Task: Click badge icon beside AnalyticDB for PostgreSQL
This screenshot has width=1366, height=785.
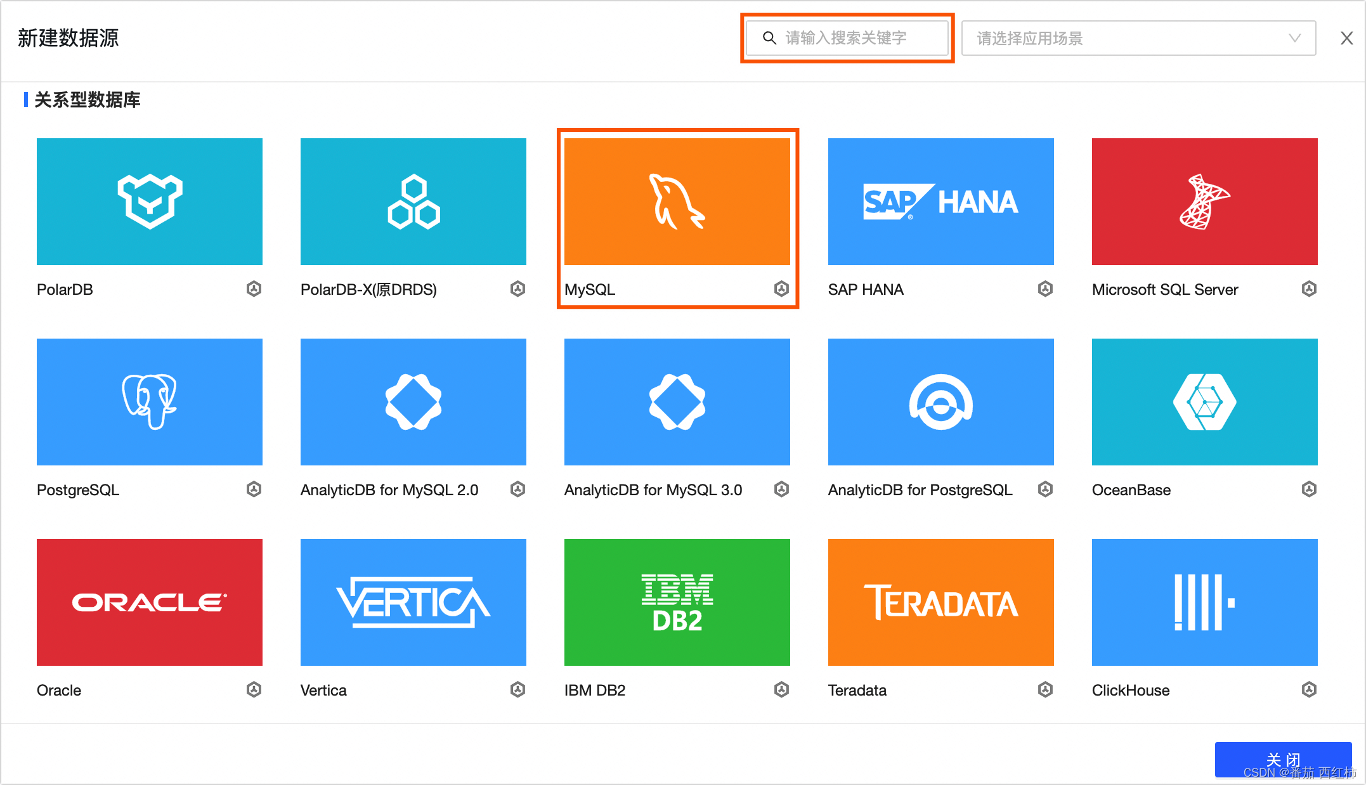Action: click(x=1045, y=489)
